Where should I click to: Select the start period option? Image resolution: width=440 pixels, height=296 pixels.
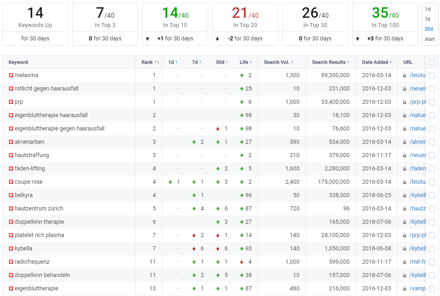[x=429, y=39]
